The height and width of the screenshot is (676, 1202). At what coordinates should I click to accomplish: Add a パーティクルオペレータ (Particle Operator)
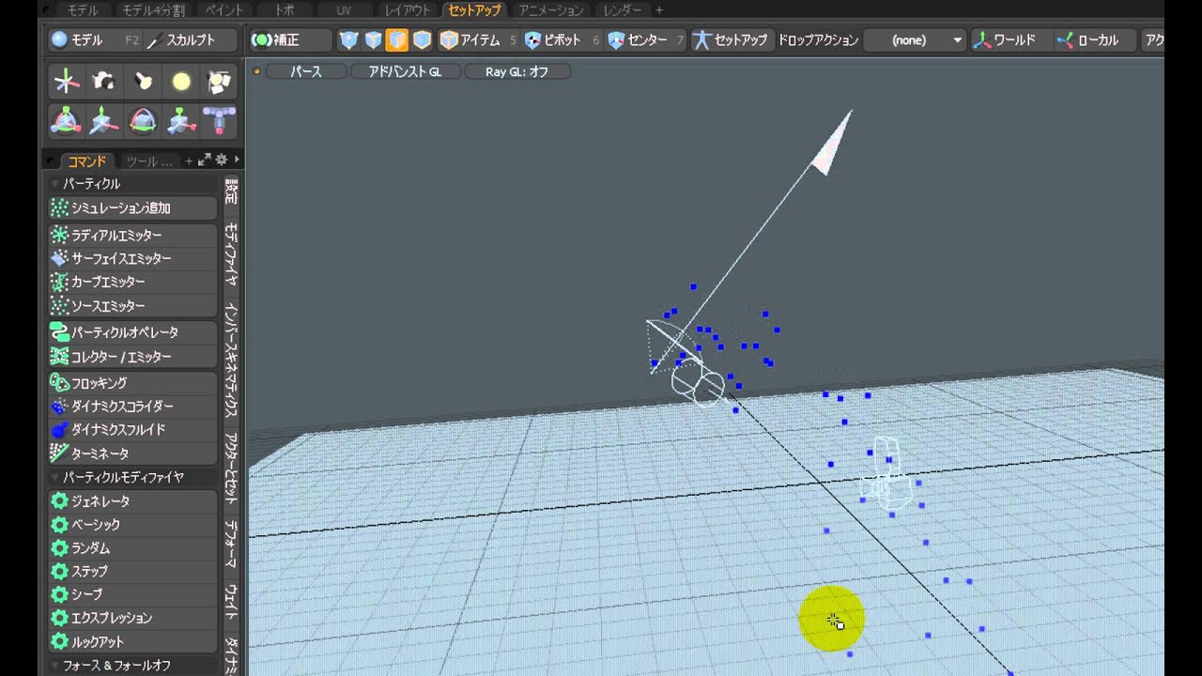(132, 332)
